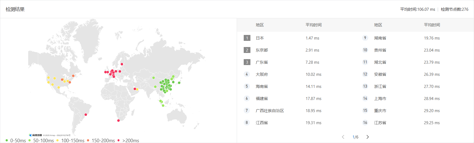Viewport: 474px width, 143px height.
Task: Select the 广西壮族自治区 row
Action: pos(296,110)
